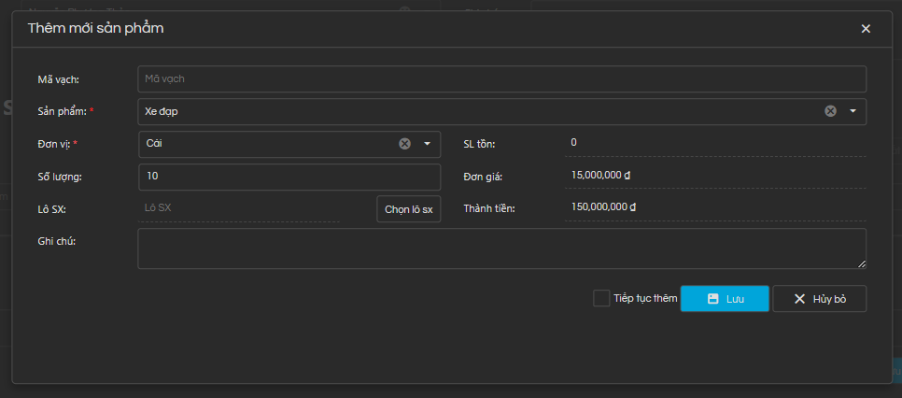
Task: Click the Đơn vị field showing Cái
Action: click(x=266, y=144)
